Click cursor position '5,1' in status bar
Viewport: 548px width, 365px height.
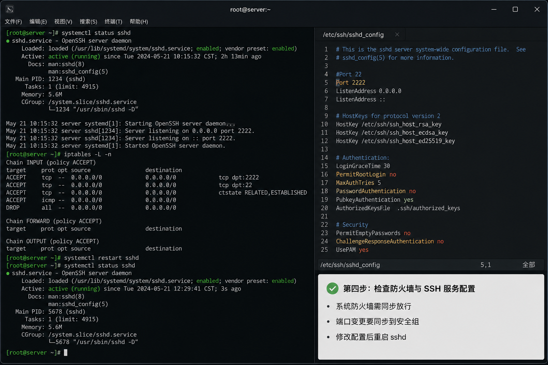point(486,265)
